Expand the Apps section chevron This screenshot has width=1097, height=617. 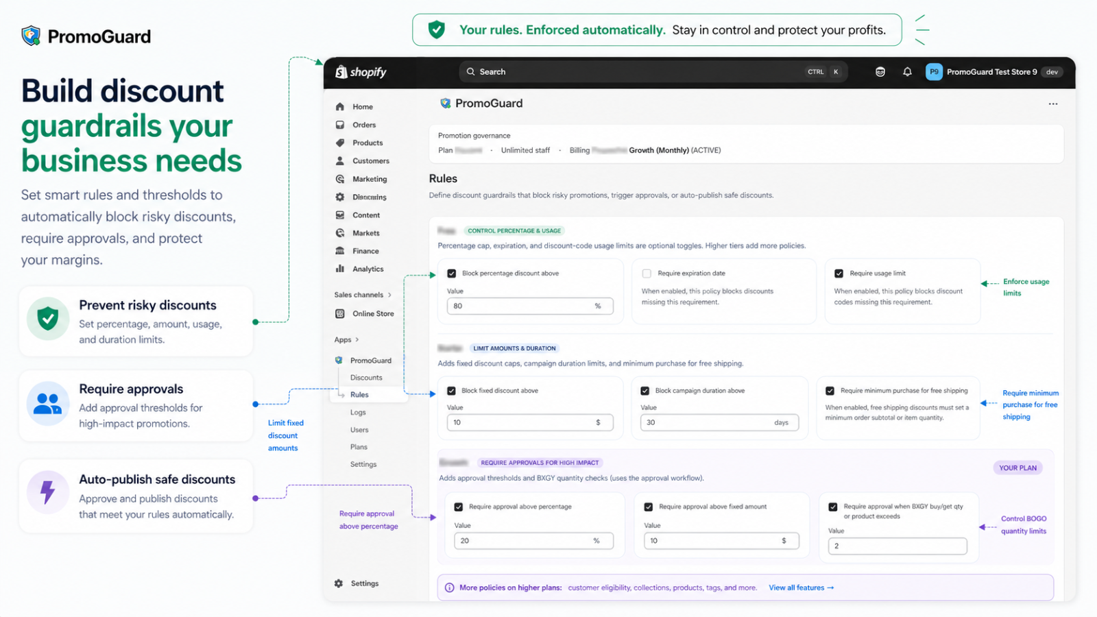[x=357, y=340]
